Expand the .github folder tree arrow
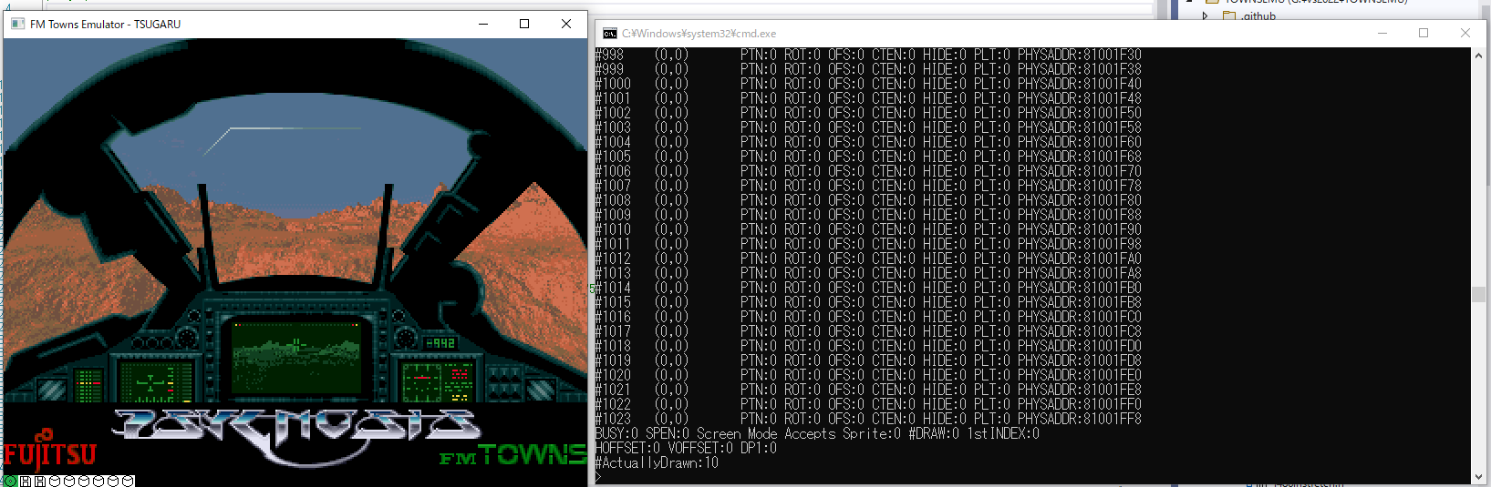Viewport: 1491px width, 487px height. point(1206,15)
